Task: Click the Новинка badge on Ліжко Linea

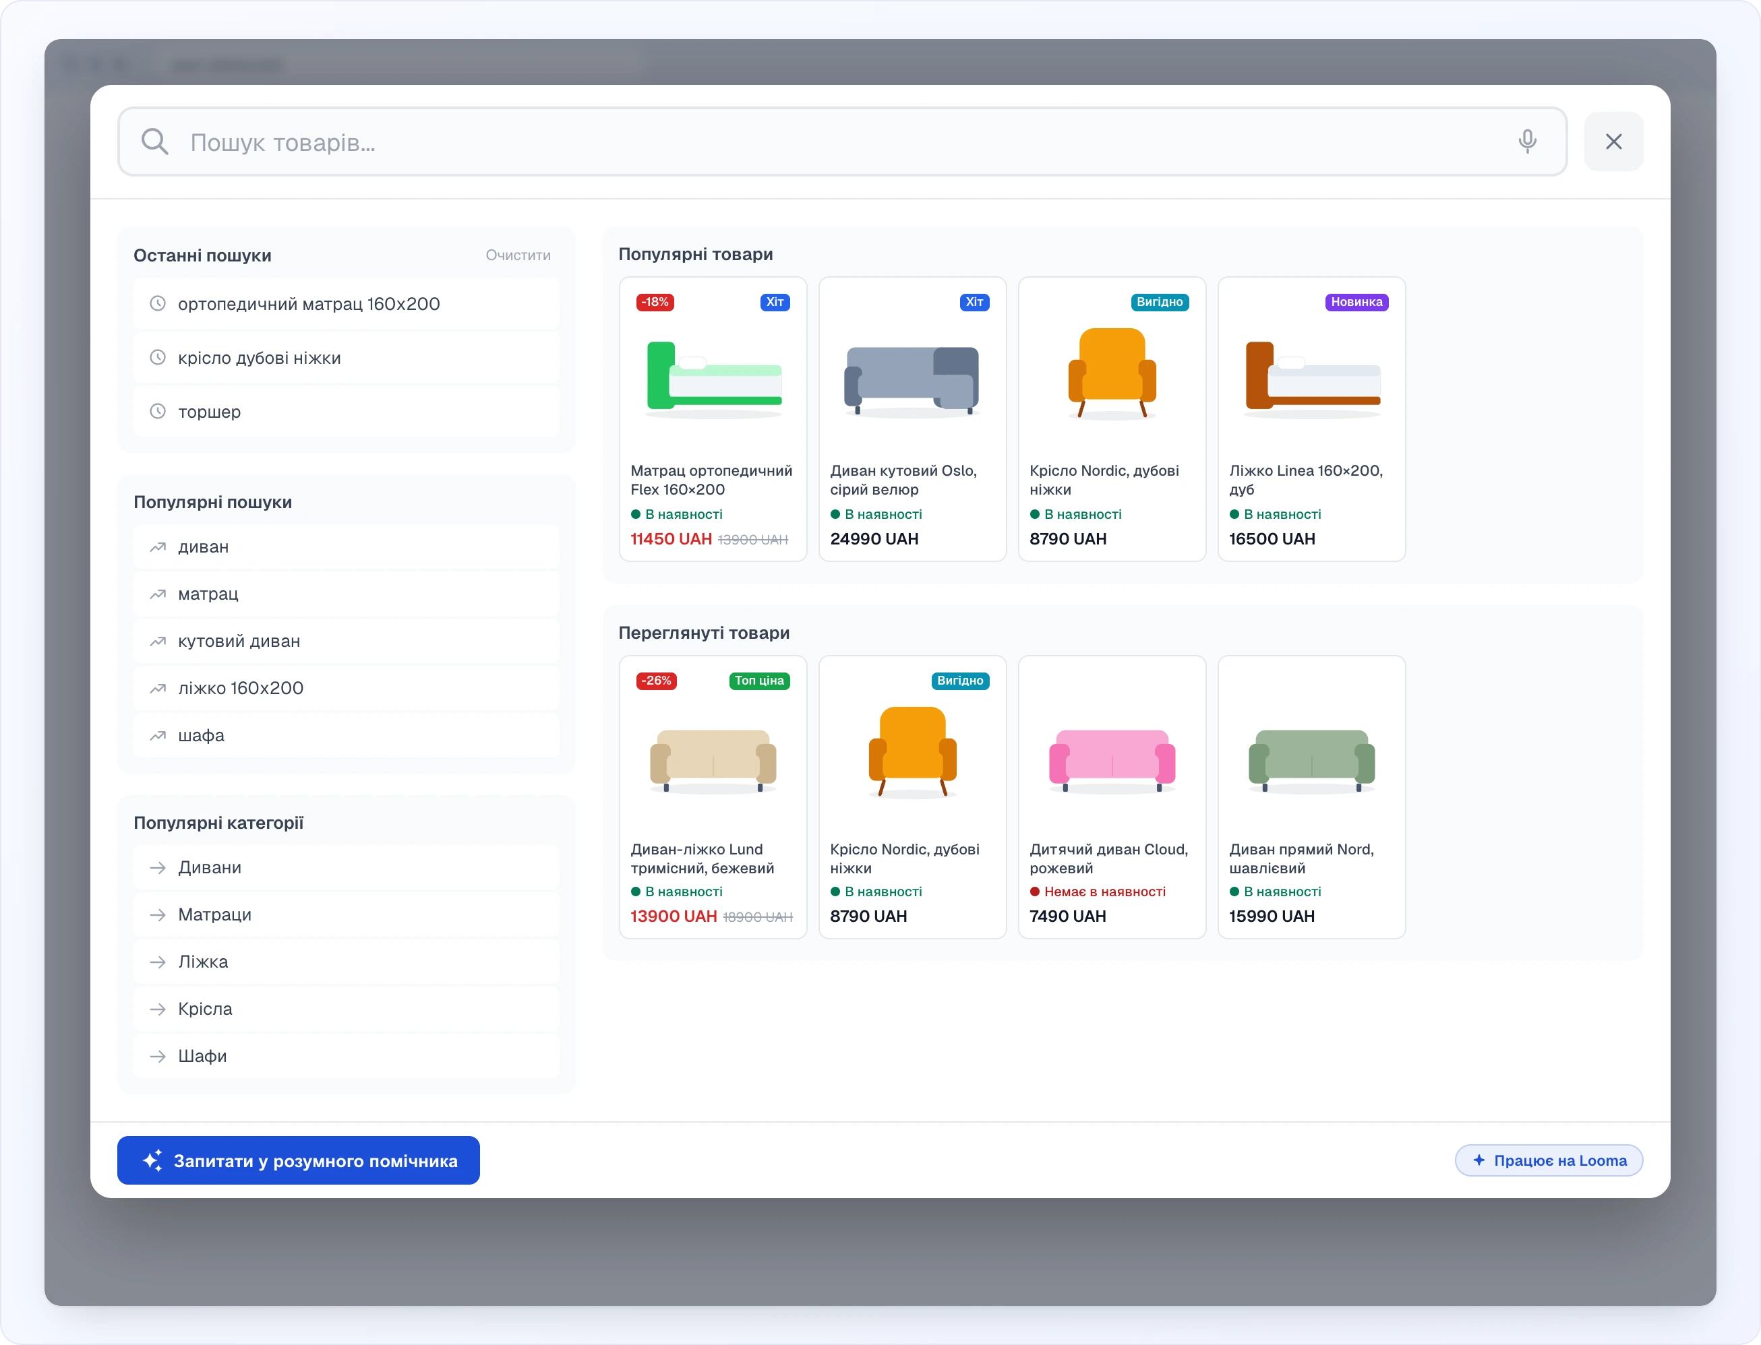Action: (x=1356, y=302)
